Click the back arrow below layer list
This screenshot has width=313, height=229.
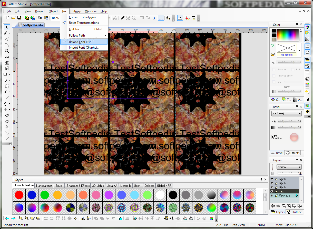[273, 206]
